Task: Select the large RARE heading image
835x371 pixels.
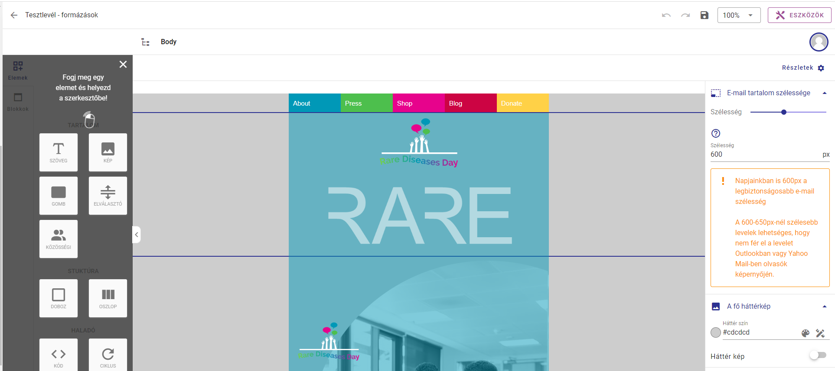Action: click(x=420, y=216)
